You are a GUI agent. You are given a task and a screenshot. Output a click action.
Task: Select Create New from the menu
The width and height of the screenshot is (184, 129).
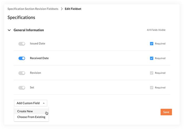[25, 111]
